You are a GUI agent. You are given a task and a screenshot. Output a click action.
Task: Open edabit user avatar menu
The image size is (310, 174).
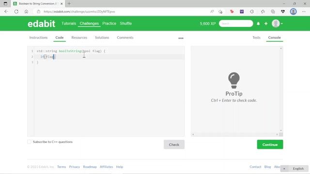[x=277, y=24]
